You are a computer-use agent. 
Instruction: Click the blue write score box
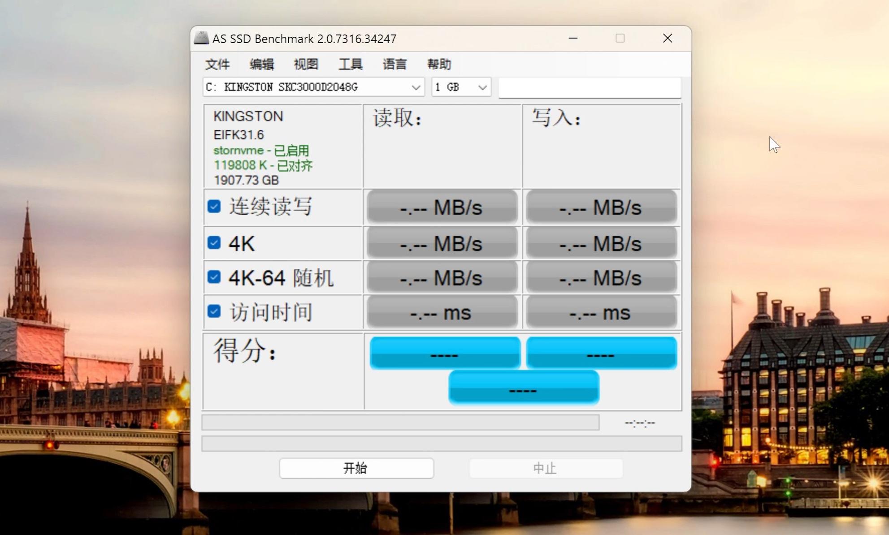(601, 353)
